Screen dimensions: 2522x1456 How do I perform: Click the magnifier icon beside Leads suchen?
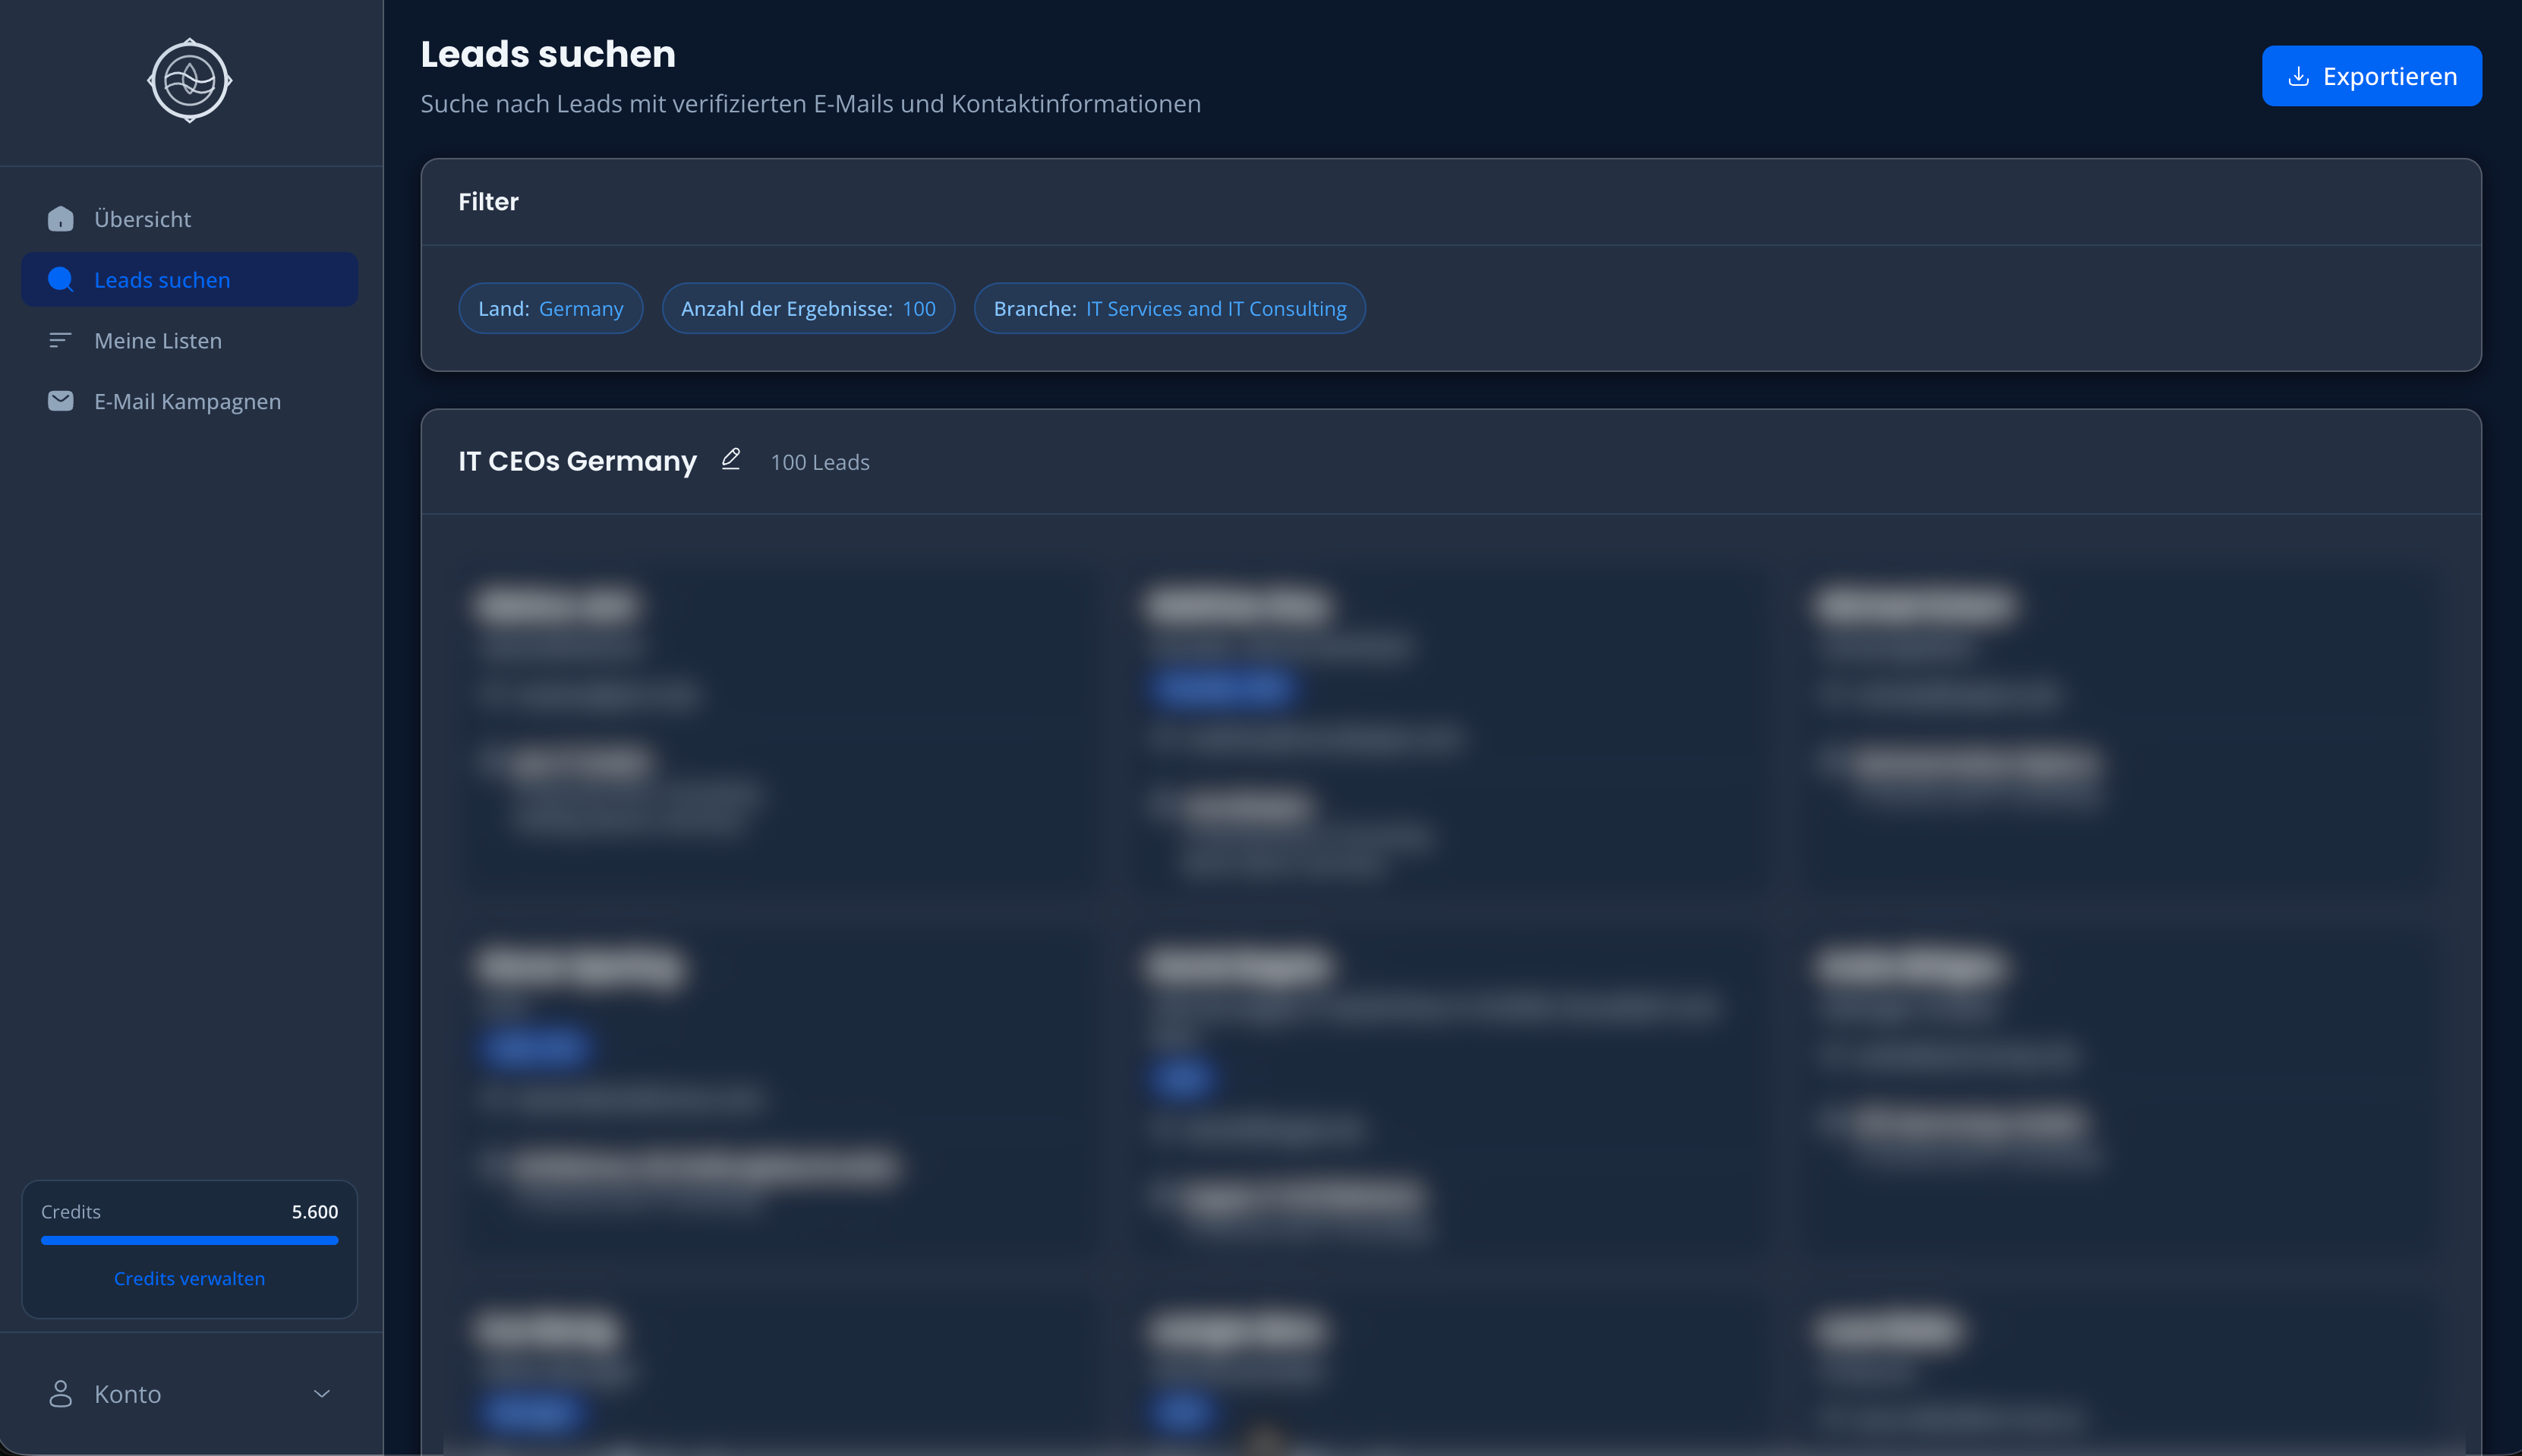pos(60,280)
